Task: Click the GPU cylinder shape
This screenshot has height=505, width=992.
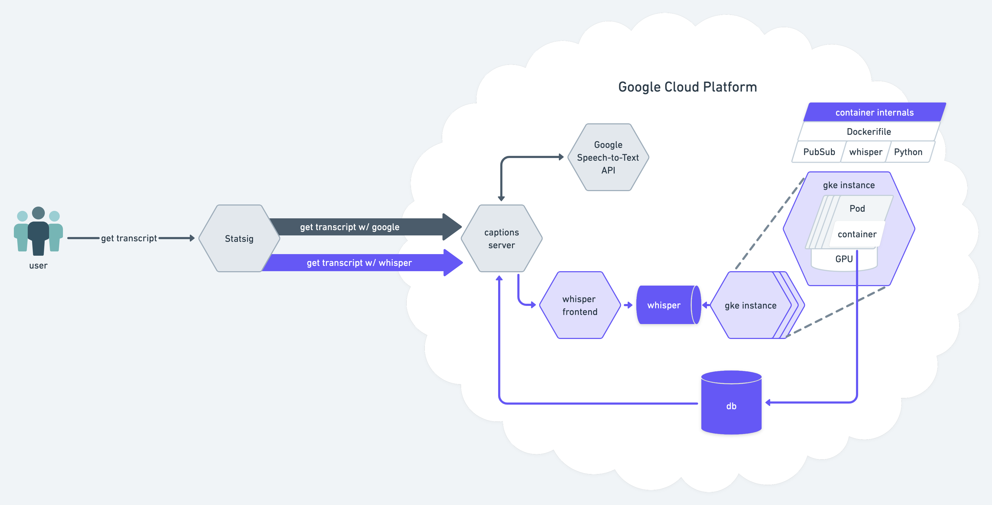Action: click(844, 259)
